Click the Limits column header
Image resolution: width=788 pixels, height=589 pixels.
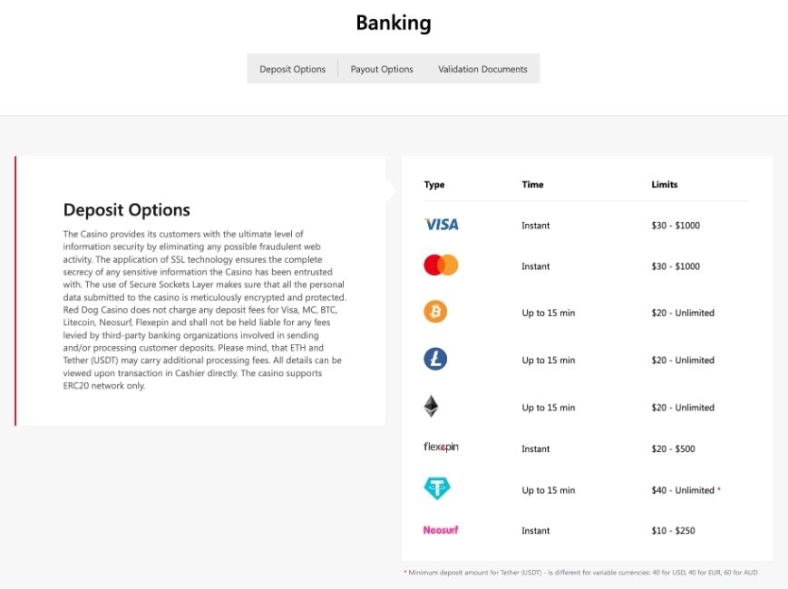[665, 184]
